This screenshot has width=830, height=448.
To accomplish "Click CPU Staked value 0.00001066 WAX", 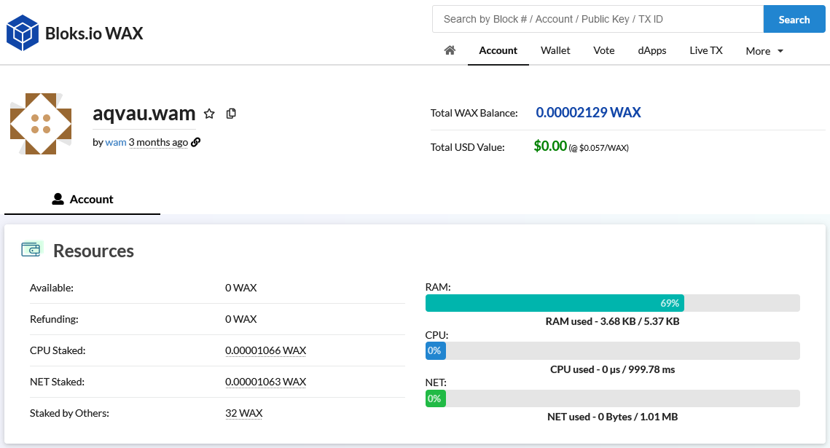I will (x=266, y=350).
